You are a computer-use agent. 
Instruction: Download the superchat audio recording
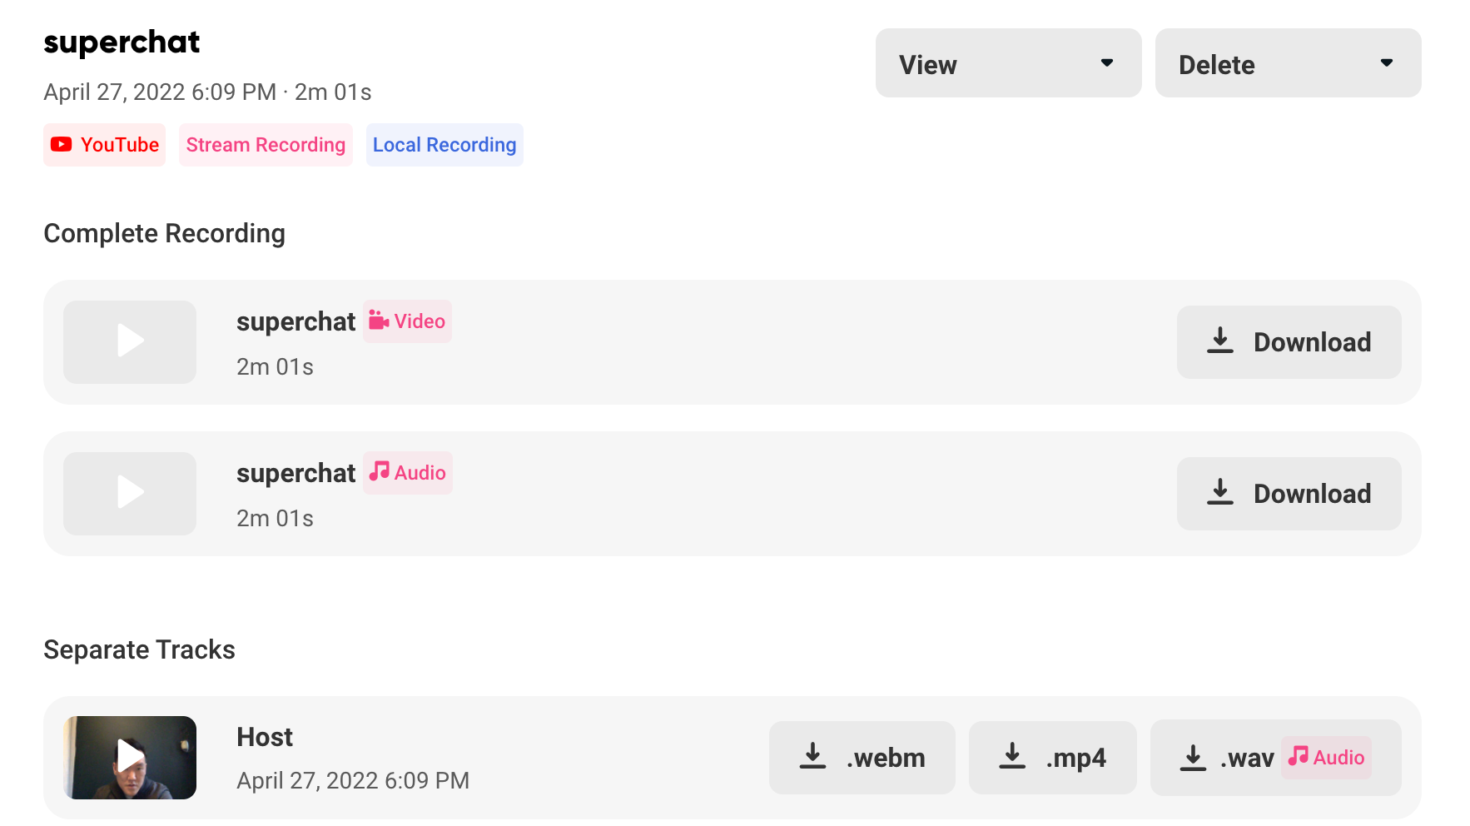[x=1289, y=494]
